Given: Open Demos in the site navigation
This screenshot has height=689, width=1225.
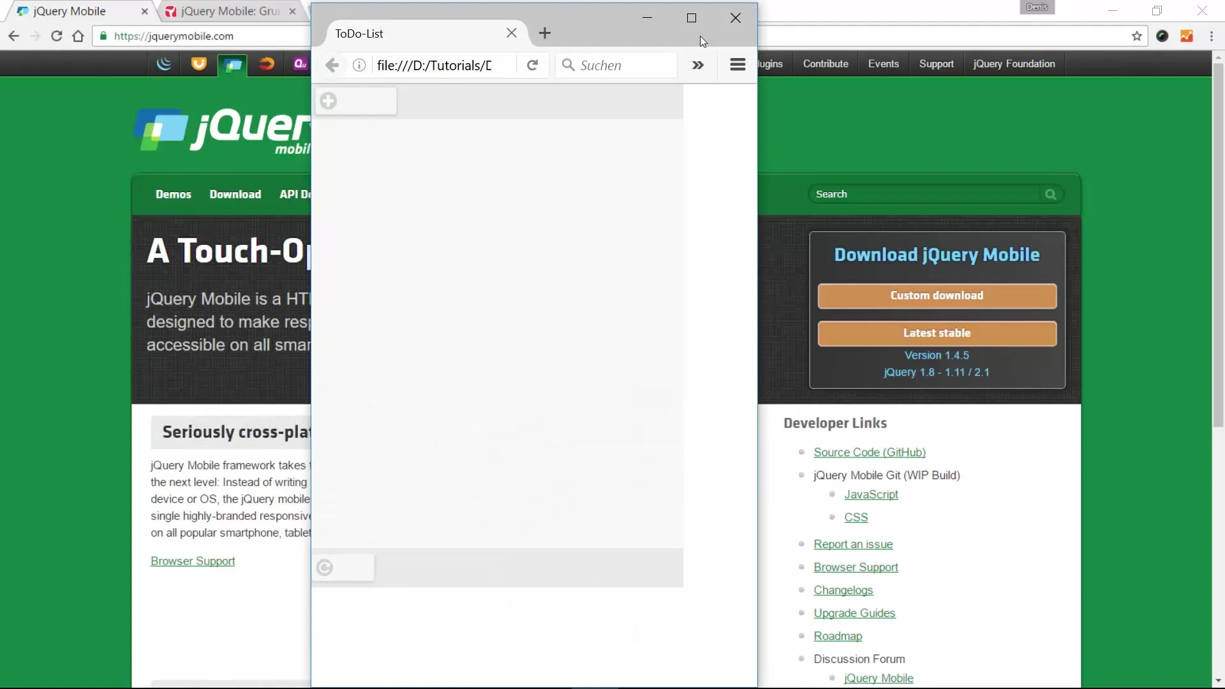Looking at the screenshot, I should 174,195.
